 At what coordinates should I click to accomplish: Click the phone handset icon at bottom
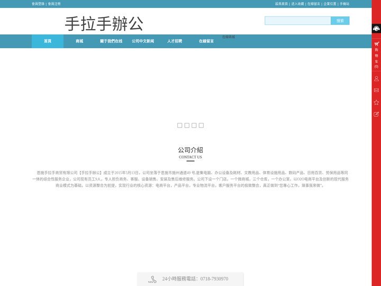point(152,280)
